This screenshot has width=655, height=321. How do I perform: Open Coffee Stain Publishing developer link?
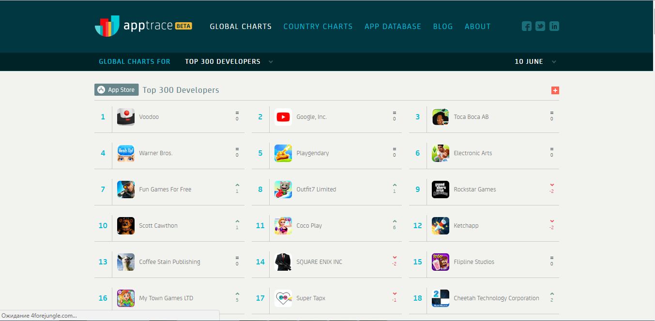pos(169,262)
